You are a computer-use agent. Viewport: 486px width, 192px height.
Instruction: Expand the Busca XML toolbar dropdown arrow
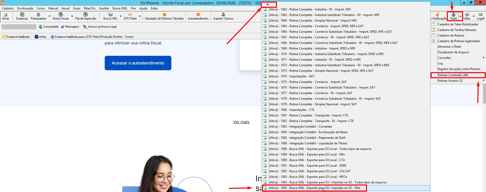121,16
